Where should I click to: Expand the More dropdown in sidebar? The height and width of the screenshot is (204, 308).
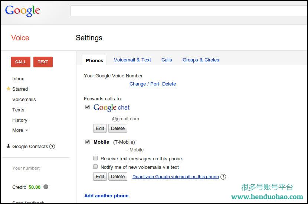20,130
